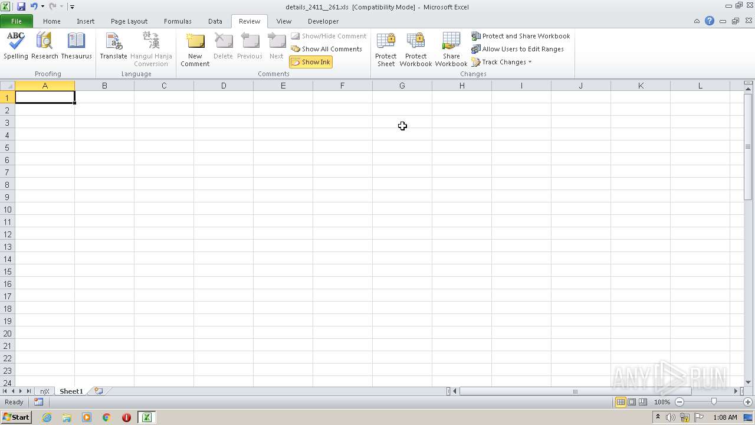
Task: Go to the first sheet tab arrow
Action: (5, 391)
